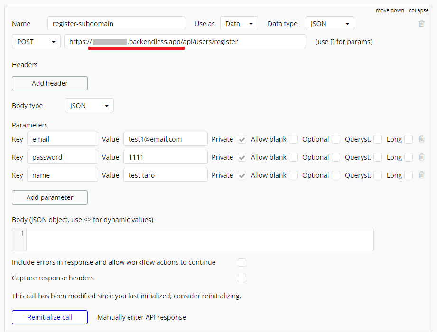Click the Add parameter button

coord(50,197)
